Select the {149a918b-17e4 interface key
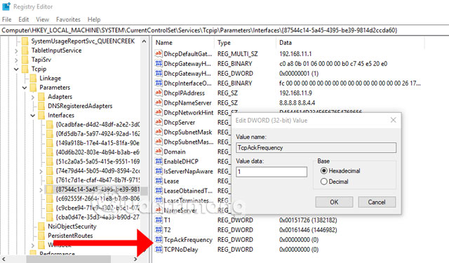Screen dimensions: 449x263 [x=98, y=143]
